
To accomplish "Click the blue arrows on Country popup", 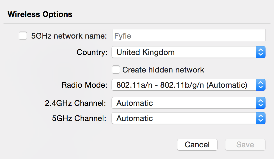I will (260, 52).
